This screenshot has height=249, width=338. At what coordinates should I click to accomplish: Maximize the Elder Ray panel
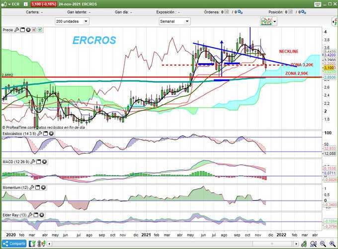pyautogui.click(x=36, y=215)
